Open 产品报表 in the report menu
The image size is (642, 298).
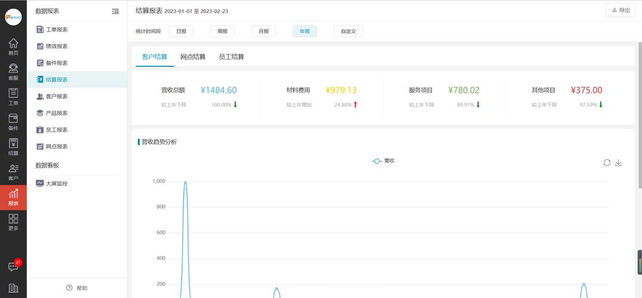click(x=77, y=113)
